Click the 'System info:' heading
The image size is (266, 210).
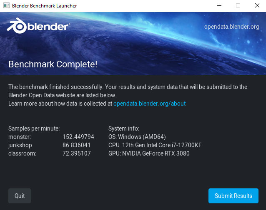pos(124,128)
